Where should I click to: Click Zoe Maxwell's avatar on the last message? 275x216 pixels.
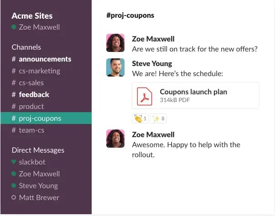tap(115, 139)
